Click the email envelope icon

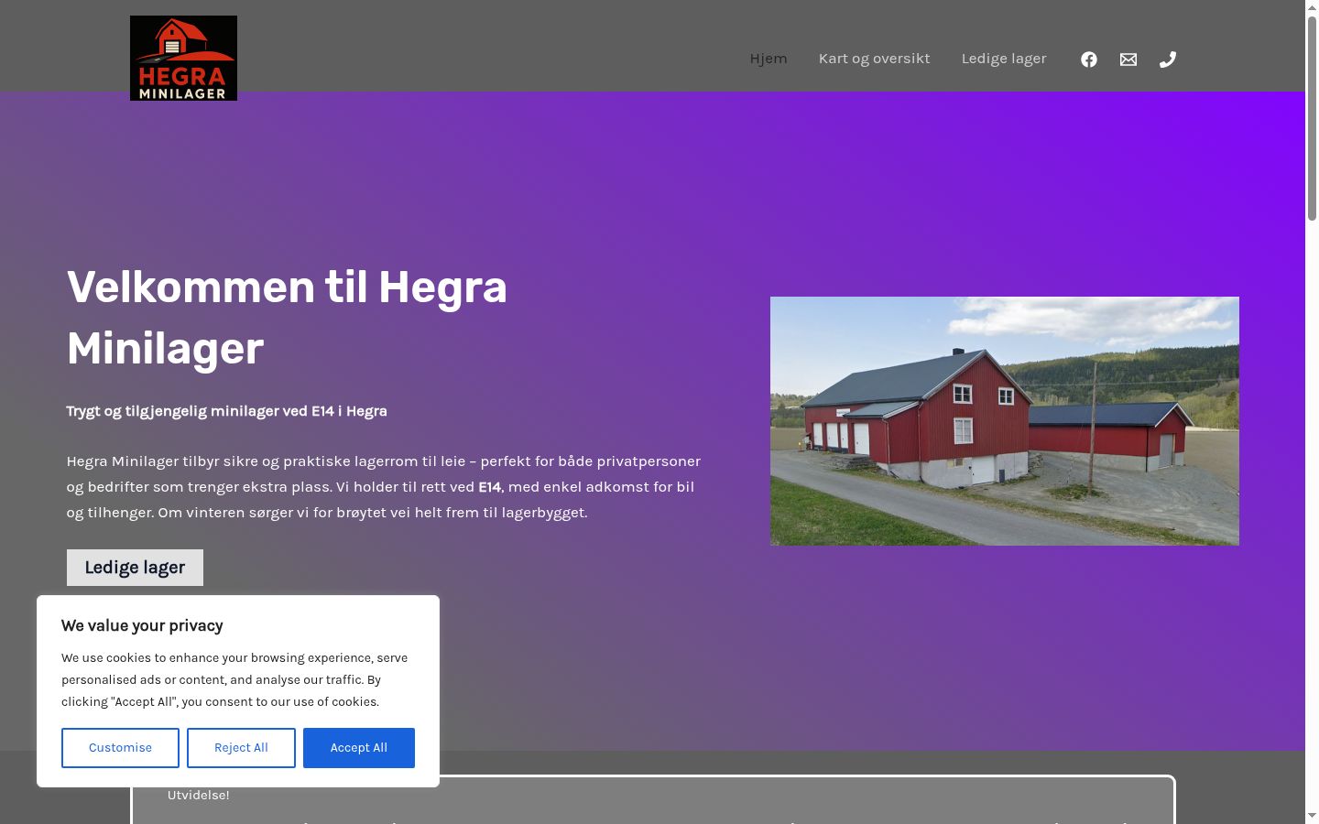coord(1128,60)
